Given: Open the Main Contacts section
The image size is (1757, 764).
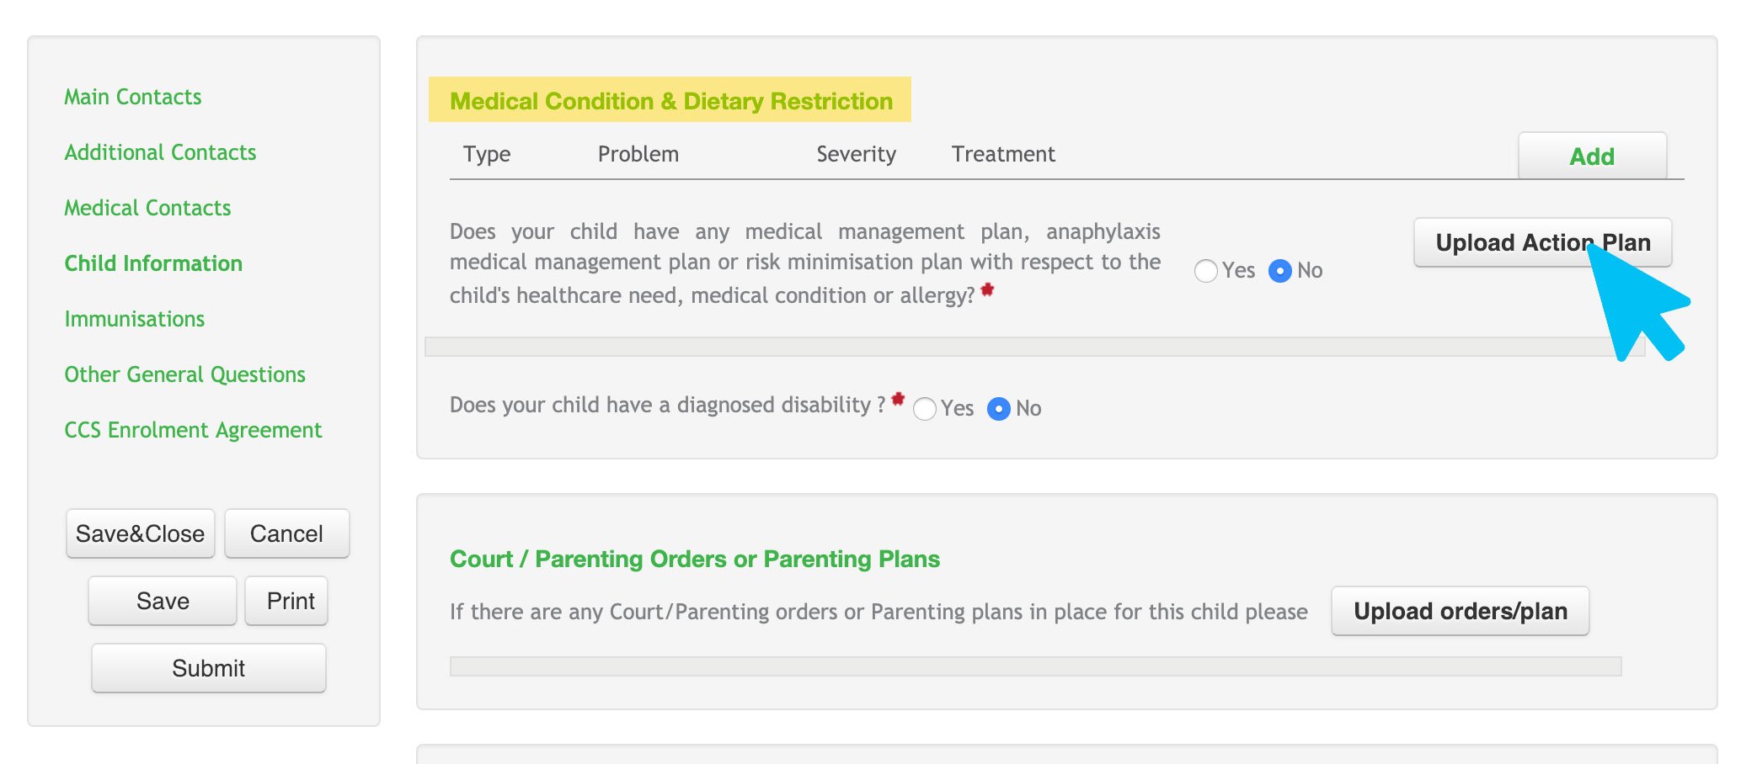Looking at the screenshot, I should pos(133,97).
